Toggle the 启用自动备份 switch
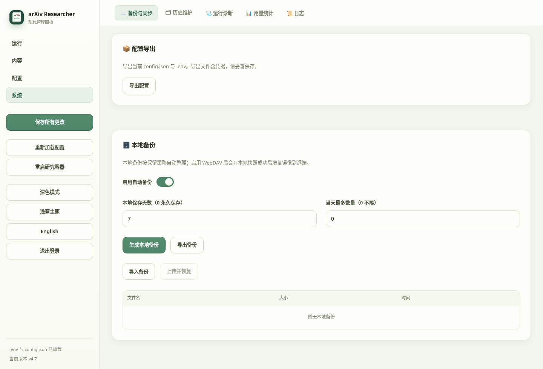543x369 pixels. click(x=165, y=182)
